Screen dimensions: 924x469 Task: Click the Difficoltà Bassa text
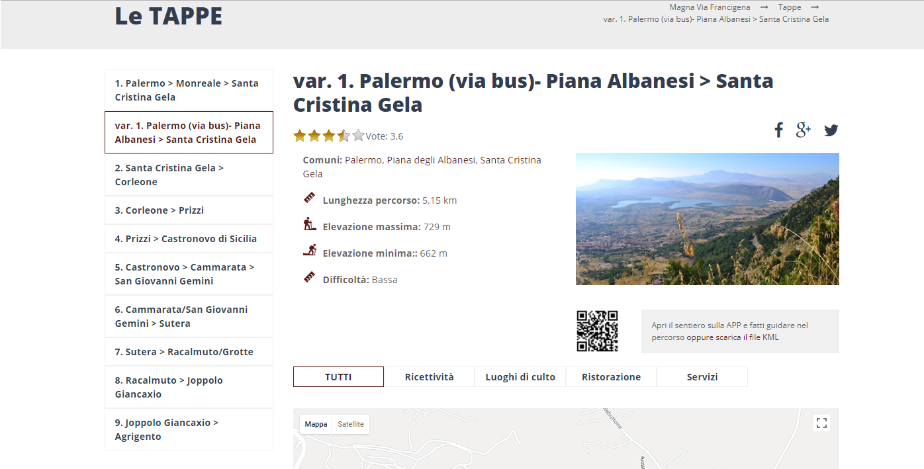coord(360,280)
